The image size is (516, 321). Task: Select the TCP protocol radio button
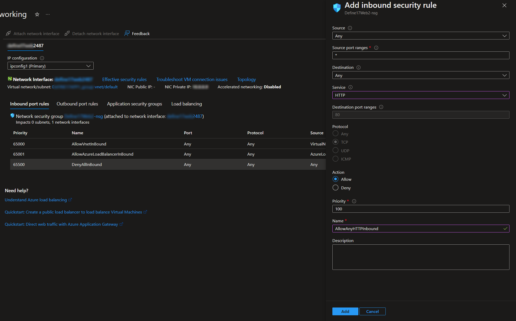(x=336, y=142)
